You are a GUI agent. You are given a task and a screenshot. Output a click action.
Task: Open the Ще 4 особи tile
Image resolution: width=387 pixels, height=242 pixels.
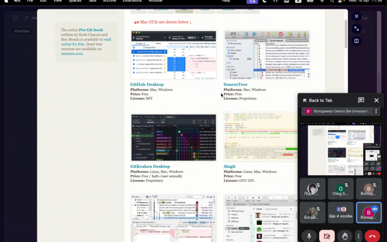341,212
